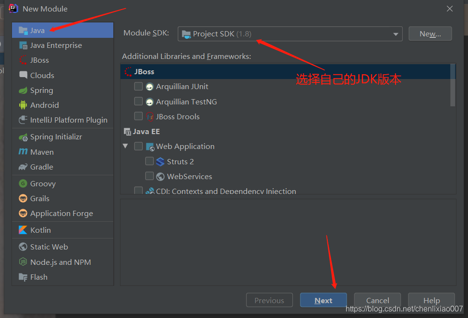
Task: Enable the WebServices checkbox
Action: click(149, 176)
